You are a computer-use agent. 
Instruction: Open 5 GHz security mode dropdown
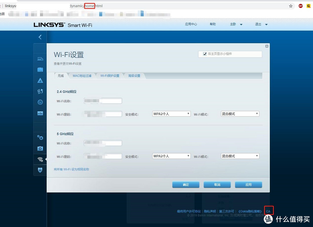tap(171, 156)
